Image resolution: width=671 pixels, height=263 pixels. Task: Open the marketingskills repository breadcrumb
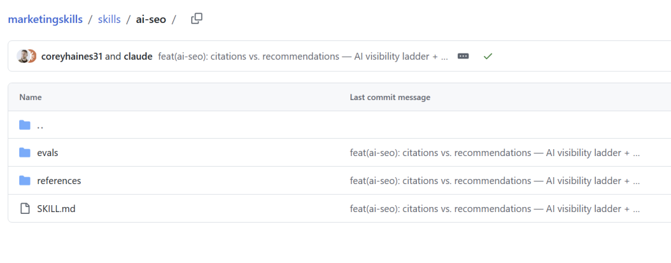click(x=45, y=19)
